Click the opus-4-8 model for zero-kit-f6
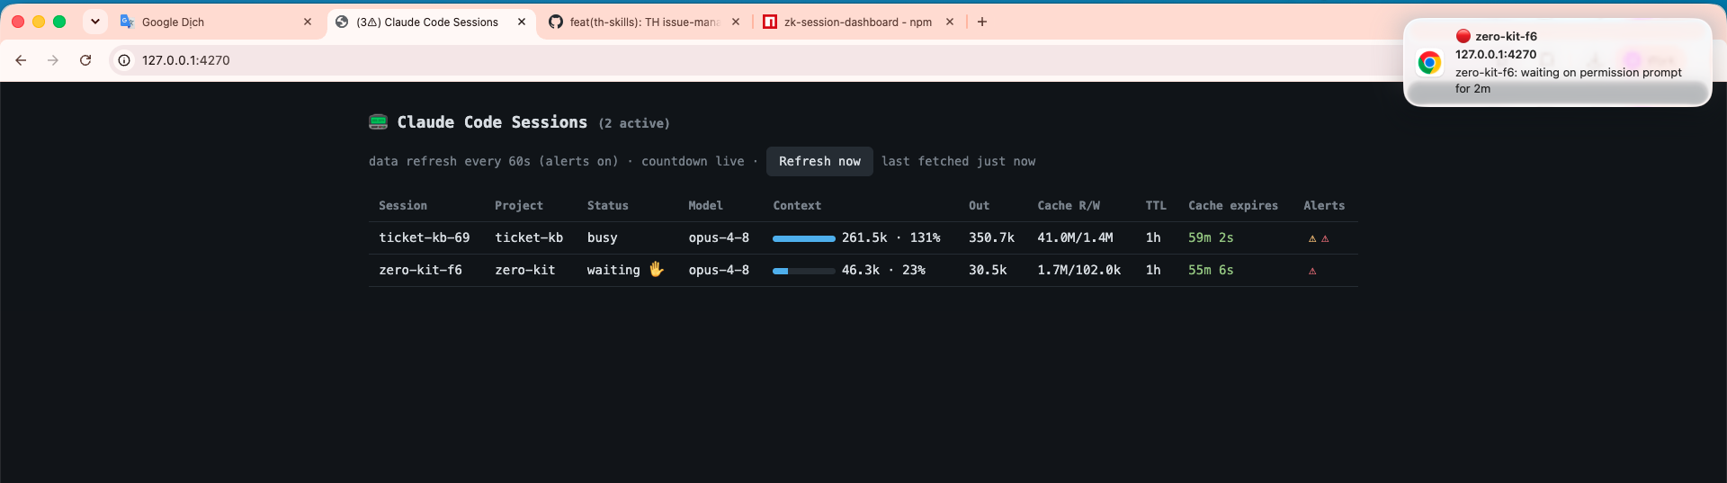Image resolution: width=1727 pixels, height=483 pixels. 719,270
